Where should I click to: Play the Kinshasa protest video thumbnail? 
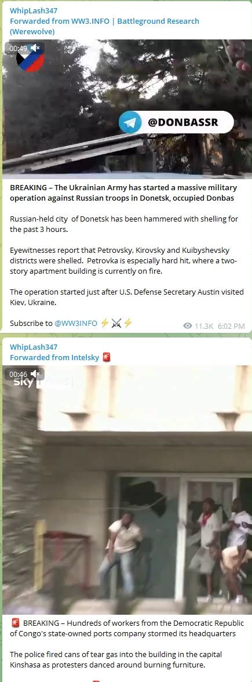pyautogui.click(x=127, y=489)
